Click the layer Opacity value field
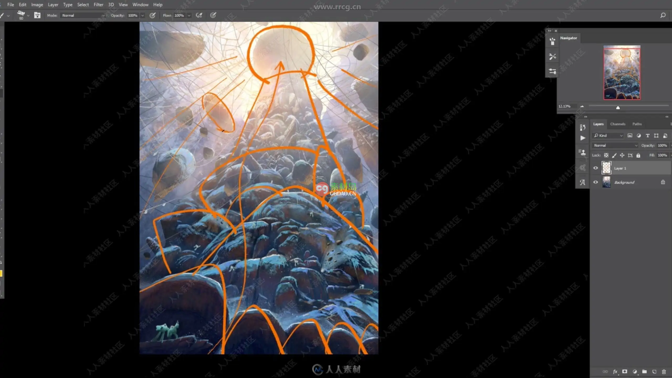This screenshot has width=672, height=378. pyautogui.click(x=662, y=145)
